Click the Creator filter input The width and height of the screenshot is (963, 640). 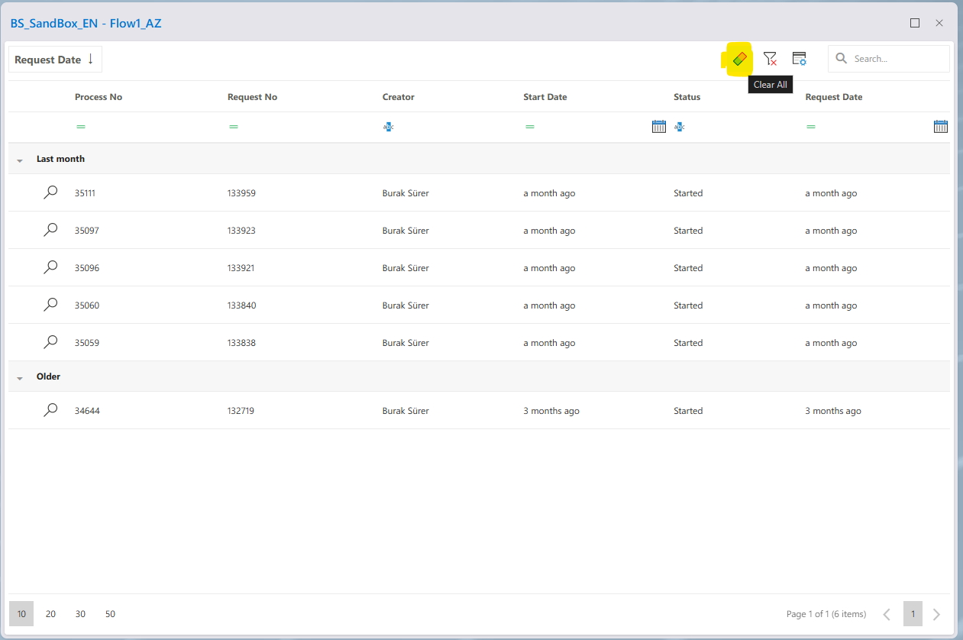tap(457, 127)
